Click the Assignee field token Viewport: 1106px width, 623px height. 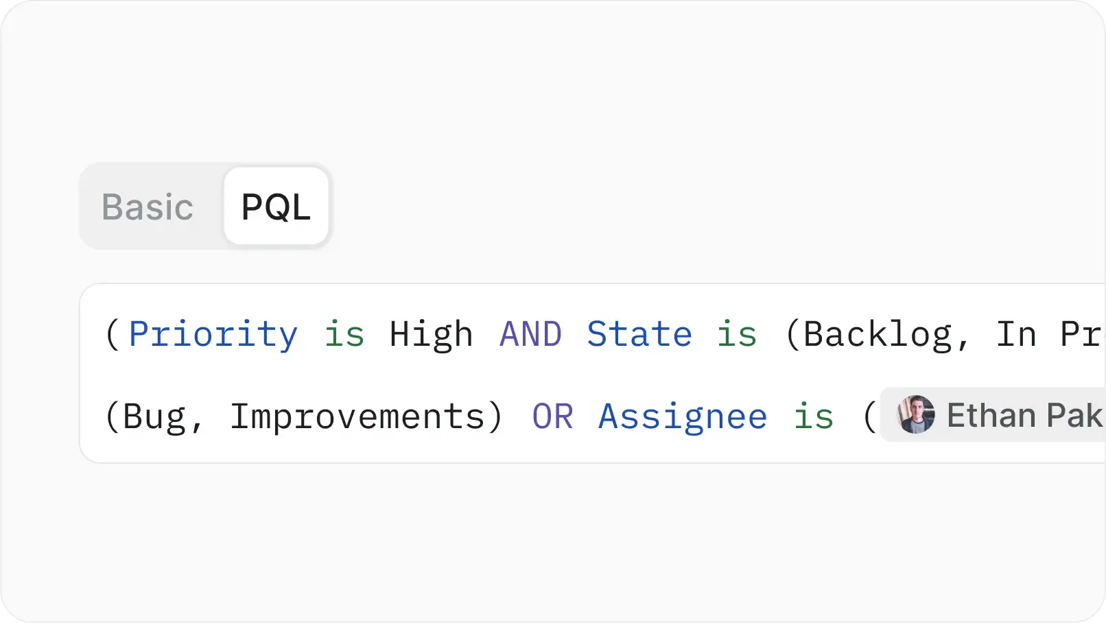click(x=682, y=416)
